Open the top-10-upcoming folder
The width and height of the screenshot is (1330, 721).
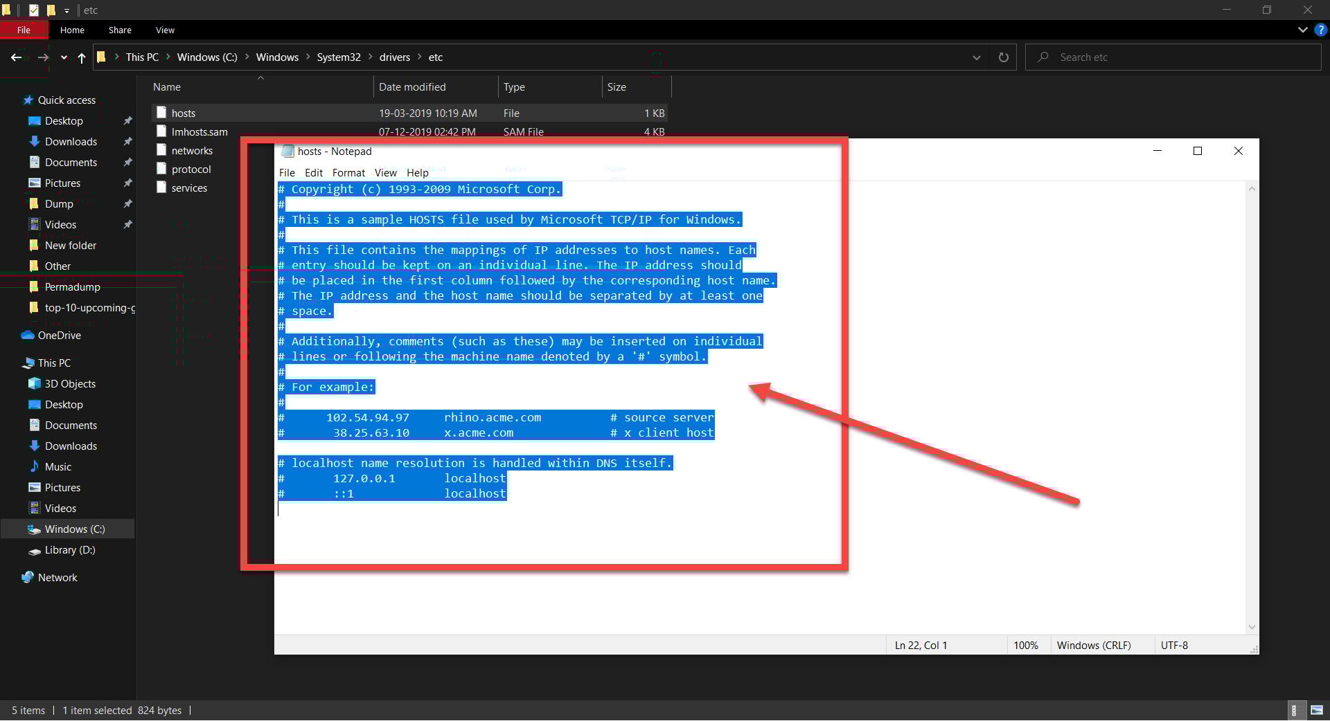(x=89, y=307)
